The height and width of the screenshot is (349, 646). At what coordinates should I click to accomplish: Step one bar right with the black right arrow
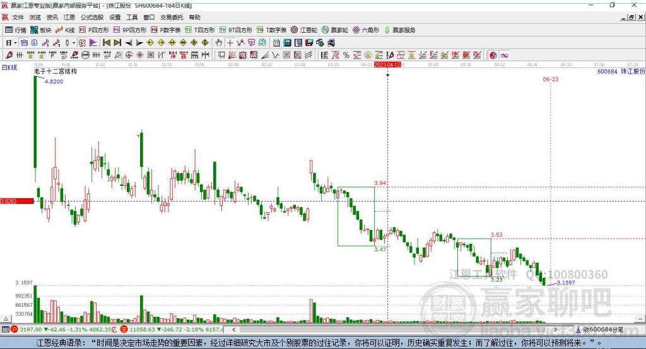point(139,43)
